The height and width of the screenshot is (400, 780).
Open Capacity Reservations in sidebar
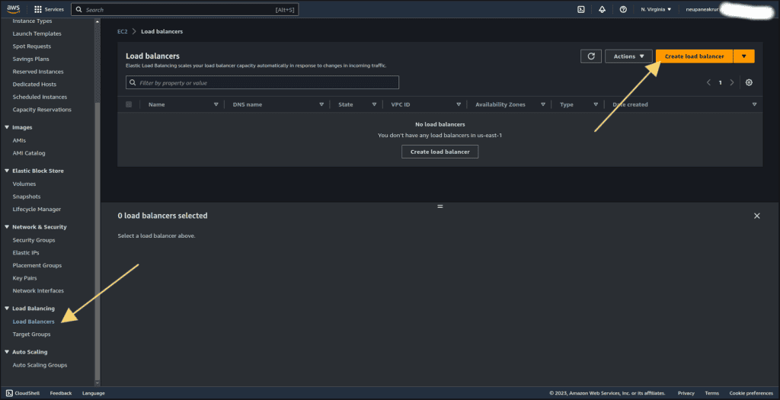click(42, 110)
